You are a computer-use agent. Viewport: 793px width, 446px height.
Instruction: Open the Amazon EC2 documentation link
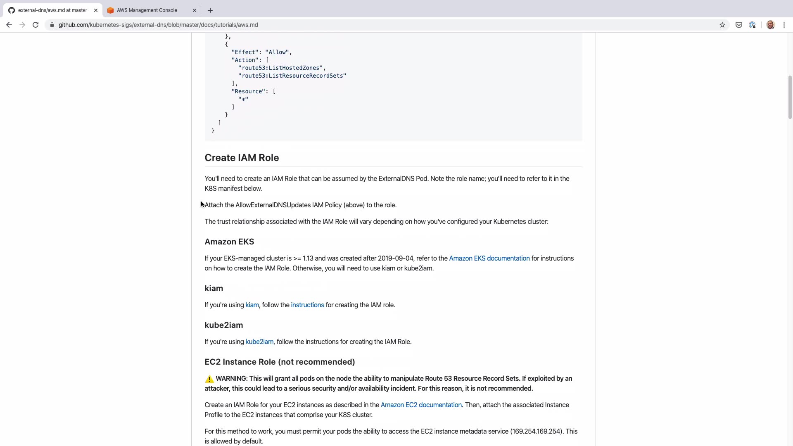[x=421, y=405]
